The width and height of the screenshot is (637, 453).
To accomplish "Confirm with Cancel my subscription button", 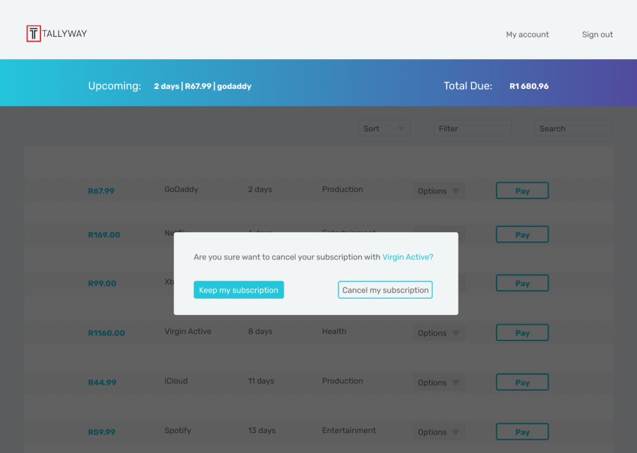I will pos(385,290).
